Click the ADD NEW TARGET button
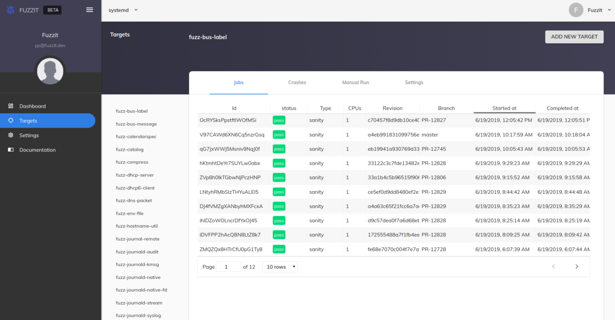Screen dimensions: 615x320 click(x=574, y=37)
